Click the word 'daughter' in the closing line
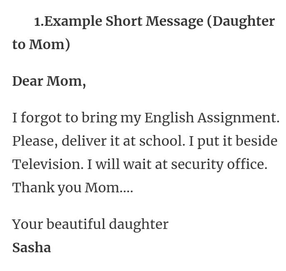The width and height of the screenshot is (286, 271). pyautogui.click(x=139, y=225)
